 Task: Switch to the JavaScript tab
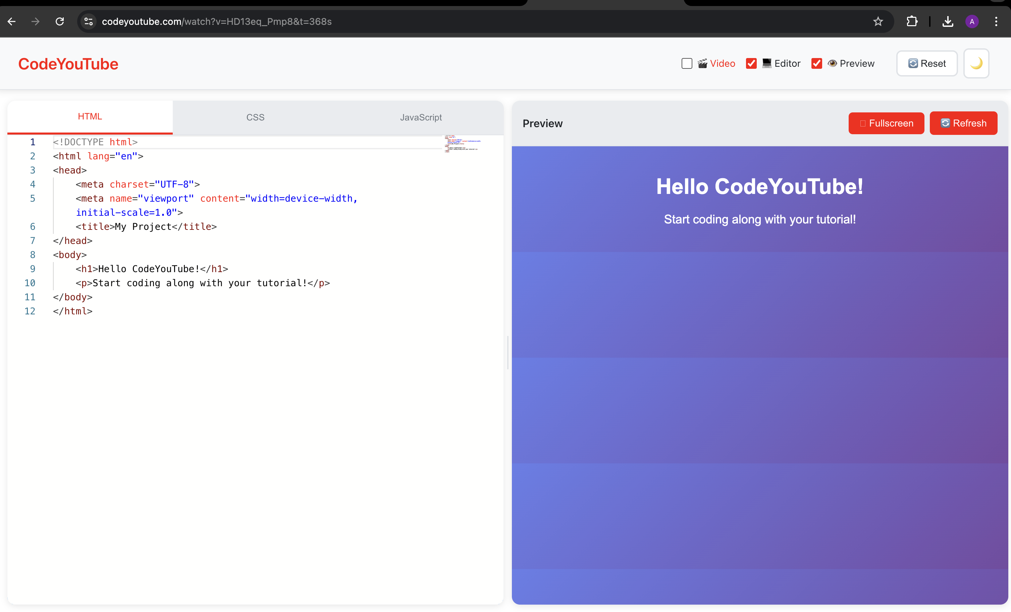[x=421, y=117]
